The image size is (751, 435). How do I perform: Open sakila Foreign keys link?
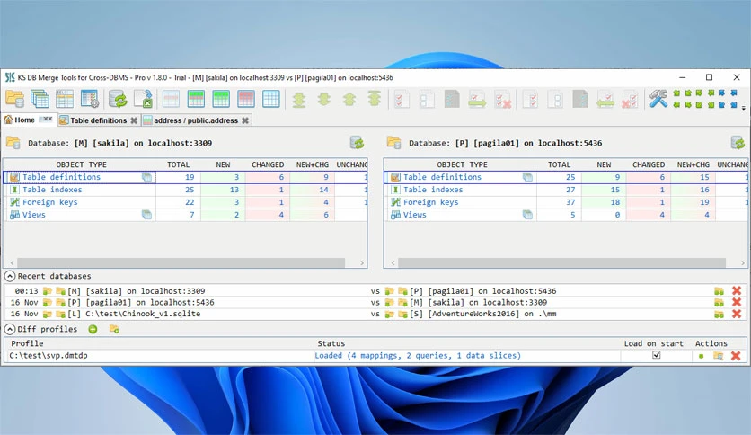[49, 202]
